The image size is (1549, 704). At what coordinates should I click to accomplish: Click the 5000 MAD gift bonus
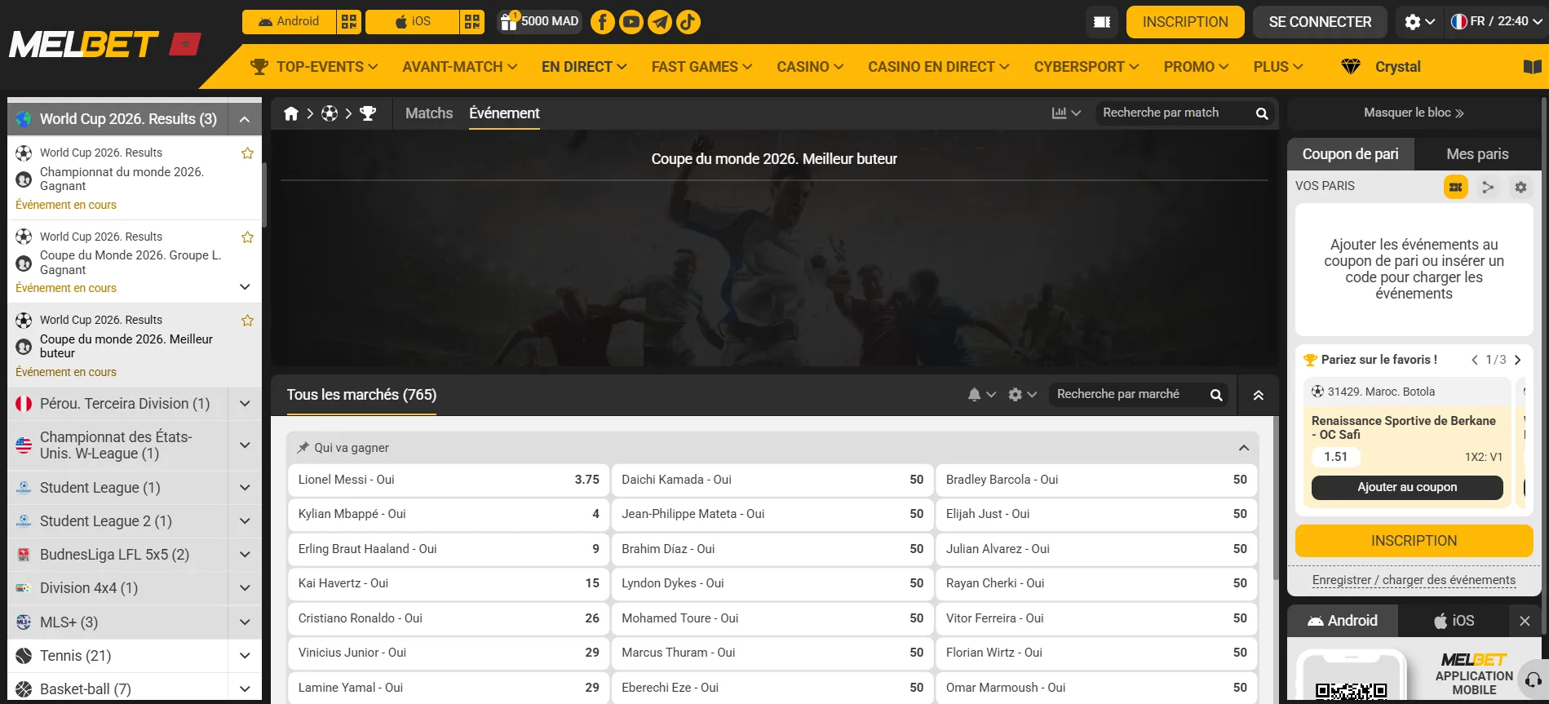click(539, 21)
